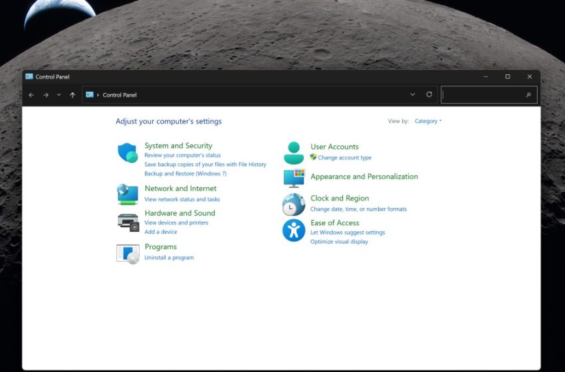Open Clock and Region heading

click(340, 198)
